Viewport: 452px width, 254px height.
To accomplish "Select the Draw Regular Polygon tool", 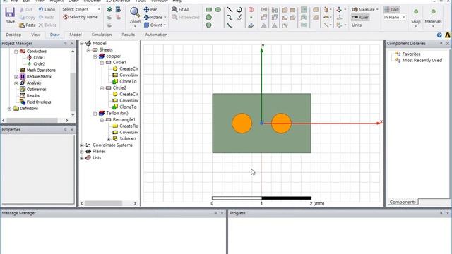I will pos(209,25).
